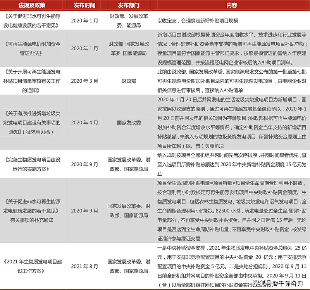
Task: Click the 2020年3月 release date cell
Action: click(x=85, y=80)
